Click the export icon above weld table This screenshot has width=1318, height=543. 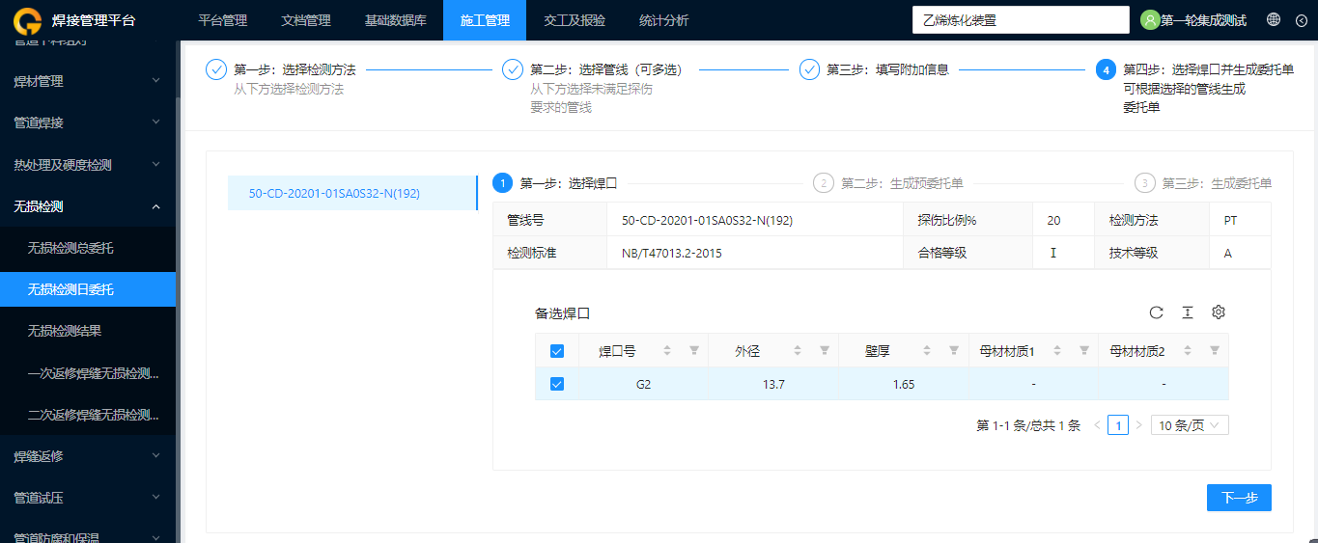pos(1188,312)
